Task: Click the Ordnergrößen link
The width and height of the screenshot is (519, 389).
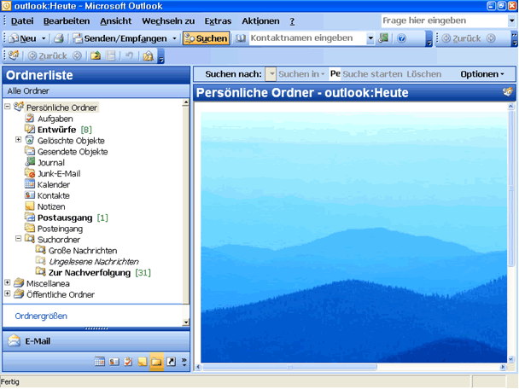Action: click(x=41, y=316)
